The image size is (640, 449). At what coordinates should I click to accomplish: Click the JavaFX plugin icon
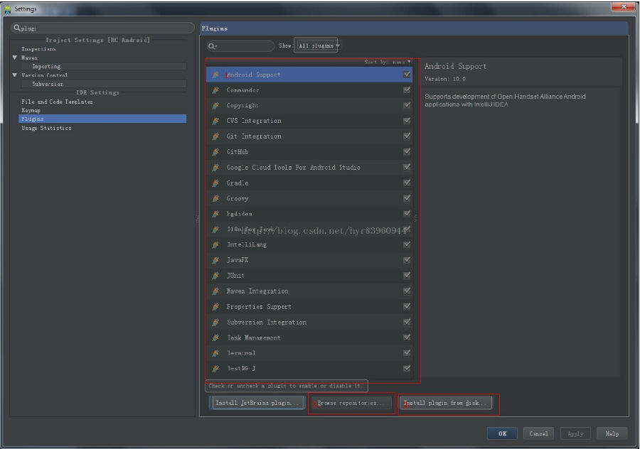tap(215, 260)
